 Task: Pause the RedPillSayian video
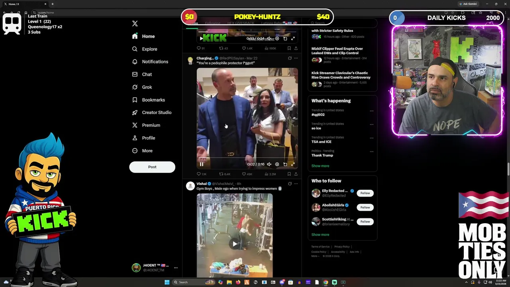[202, 164]
